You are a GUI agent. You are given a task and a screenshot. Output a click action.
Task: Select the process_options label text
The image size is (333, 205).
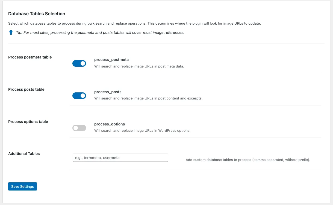(110, 124)
